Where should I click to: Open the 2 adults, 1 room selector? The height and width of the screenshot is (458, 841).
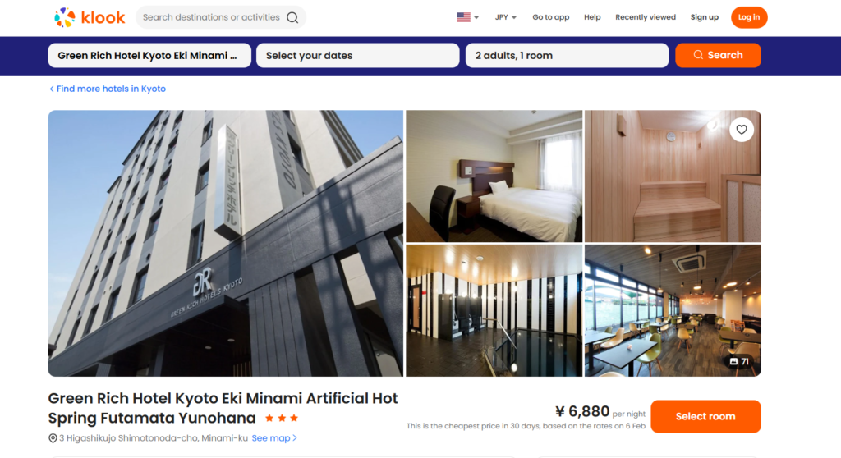pos(567,55)
